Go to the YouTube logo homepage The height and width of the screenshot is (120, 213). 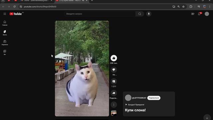16,14
